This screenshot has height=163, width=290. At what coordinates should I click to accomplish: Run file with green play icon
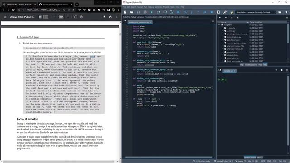point(152,12)
